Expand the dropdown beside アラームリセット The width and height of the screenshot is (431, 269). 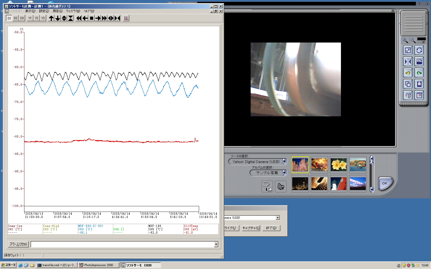tap(216, 244)
